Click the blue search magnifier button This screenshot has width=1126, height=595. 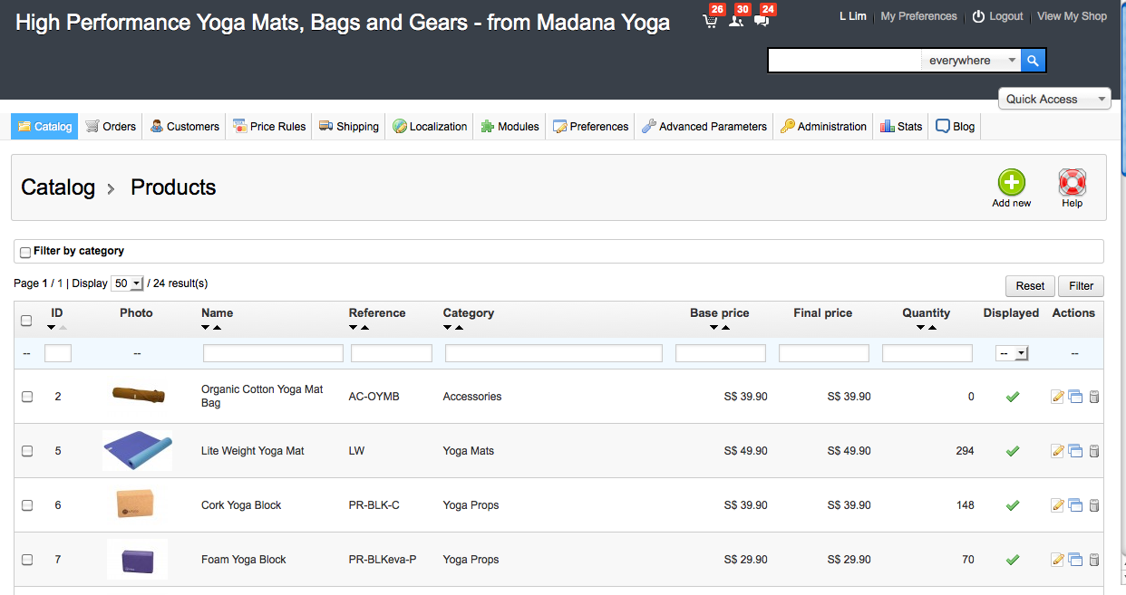click(1034, 61)
